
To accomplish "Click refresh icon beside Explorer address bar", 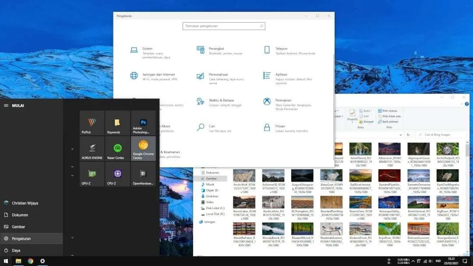I will 408,135.
